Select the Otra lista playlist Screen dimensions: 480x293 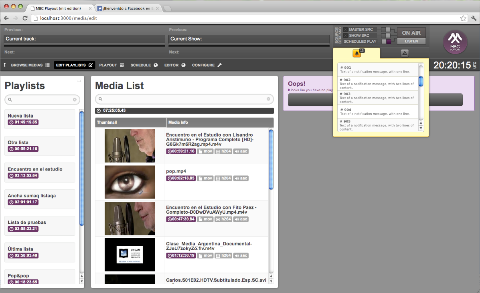[40, 146]
